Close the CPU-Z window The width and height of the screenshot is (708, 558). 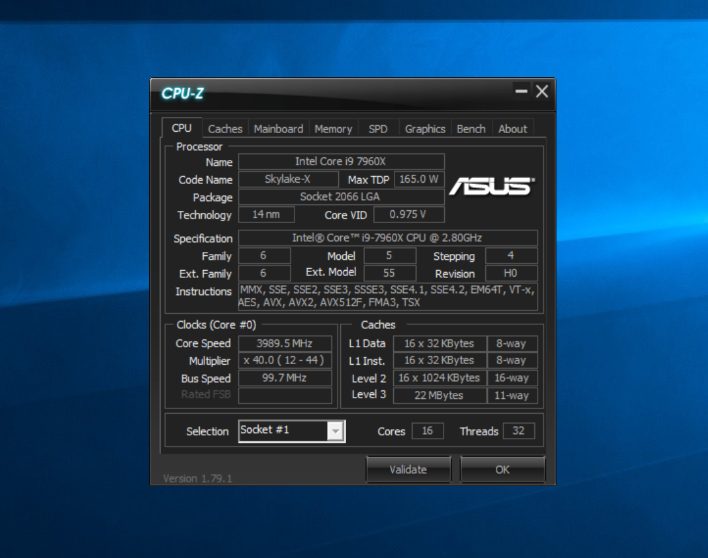tap(542, 91)
